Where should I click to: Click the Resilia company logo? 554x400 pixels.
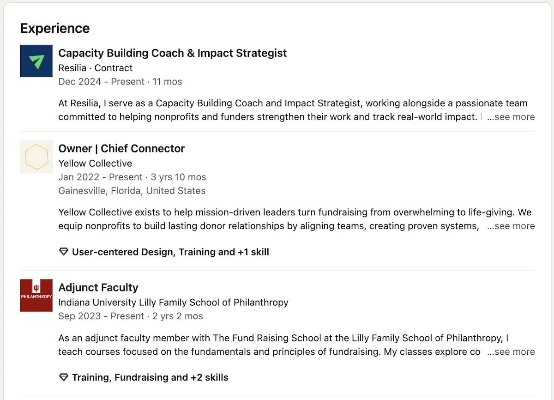36,61
